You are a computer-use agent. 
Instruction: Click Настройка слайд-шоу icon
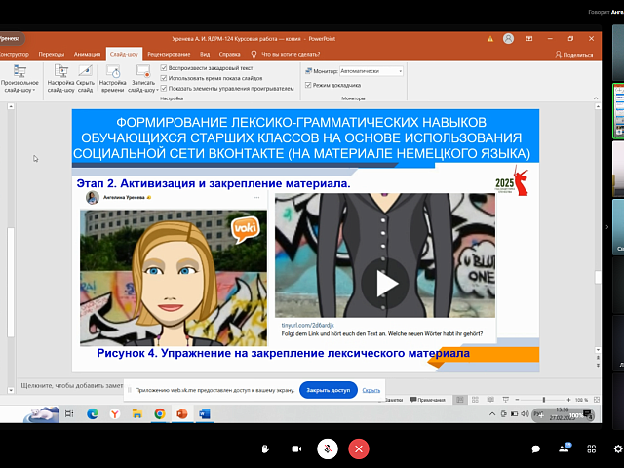coord(60,79)
